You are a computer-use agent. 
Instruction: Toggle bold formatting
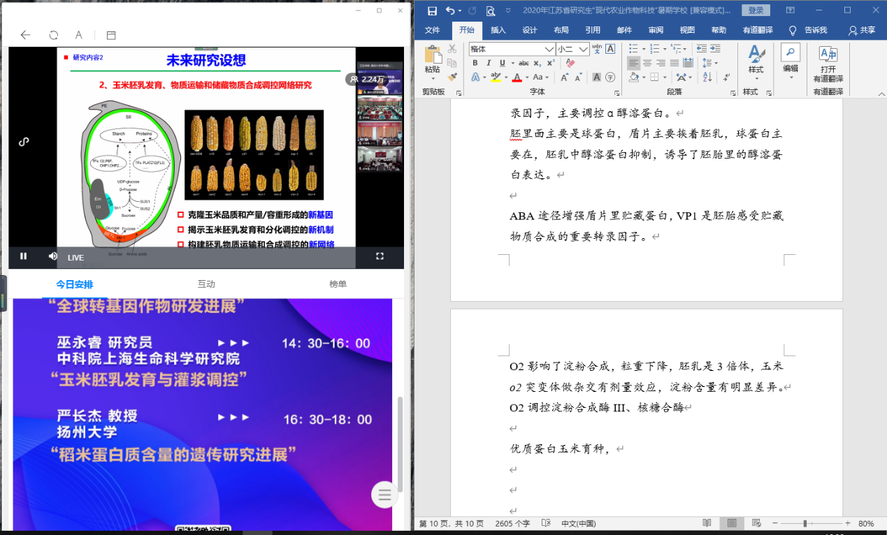[475, 63]
